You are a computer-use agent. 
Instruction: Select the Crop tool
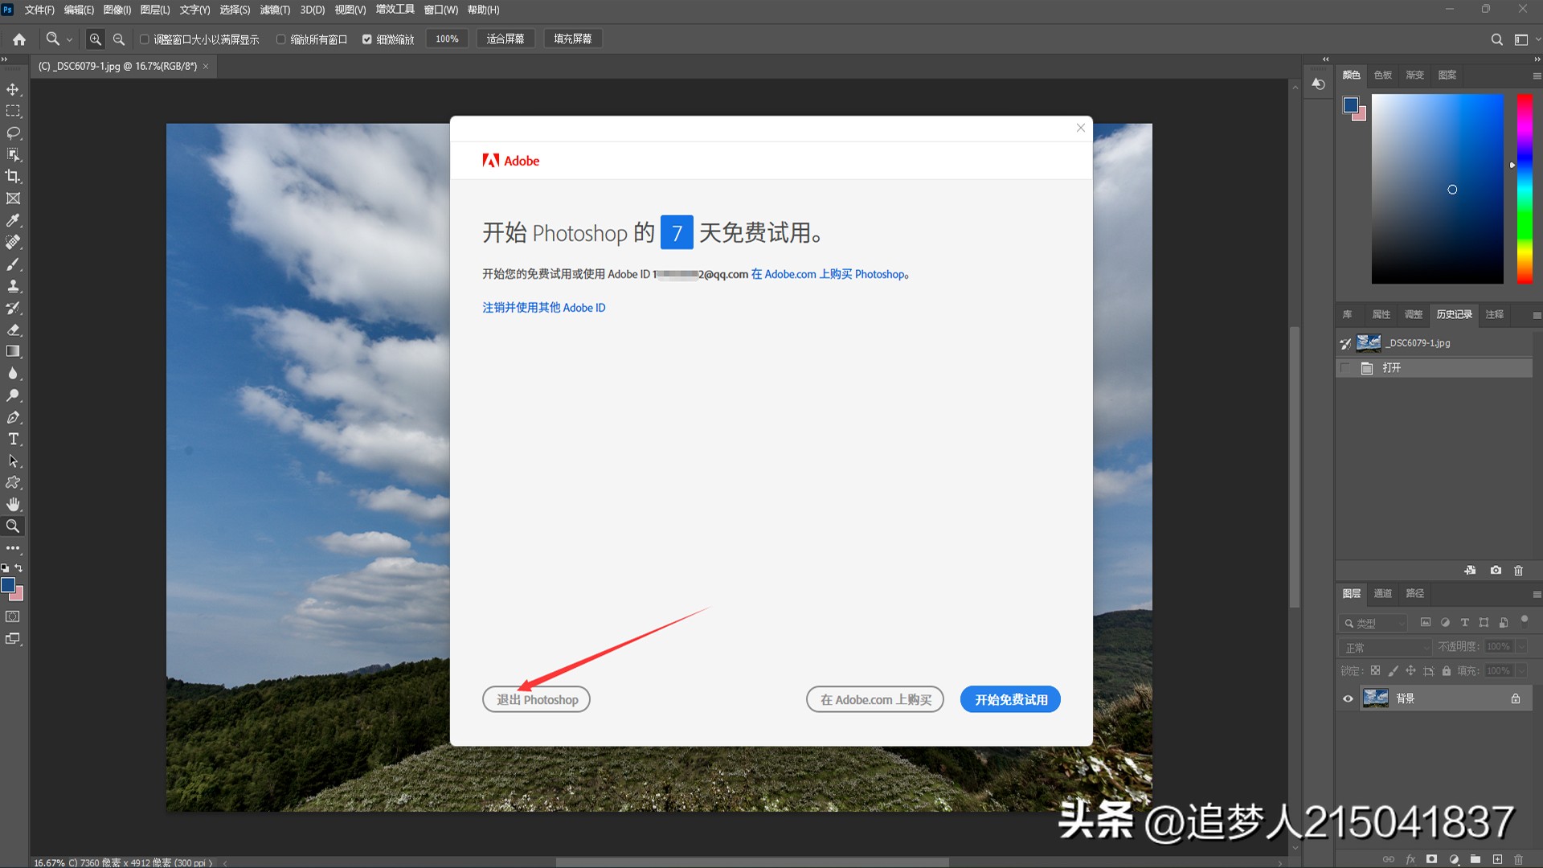pyautogui.click(x=13, y=177)
